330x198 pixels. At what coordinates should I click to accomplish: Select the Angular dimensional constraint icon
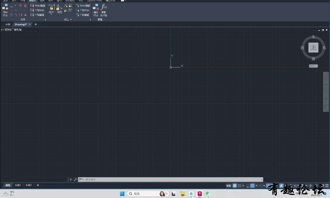click(66, 11)
